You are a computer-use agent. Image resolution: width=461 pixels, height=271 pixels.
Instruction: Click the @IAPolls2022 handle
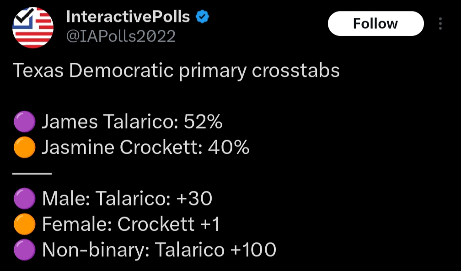[121, 37]
